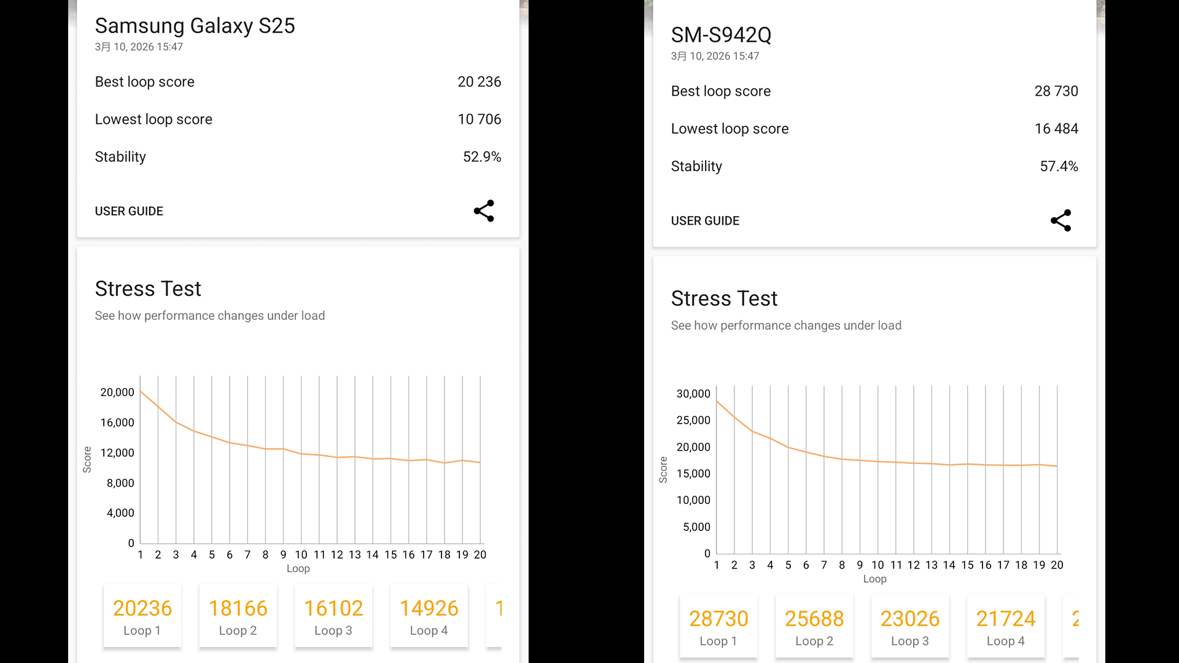Click Lowest loop score 16 484 row

(x=874, y=129)
